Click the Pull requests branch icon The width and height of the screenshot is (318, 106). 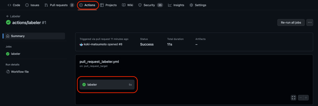pyautogui.click(x=46, y=5)
